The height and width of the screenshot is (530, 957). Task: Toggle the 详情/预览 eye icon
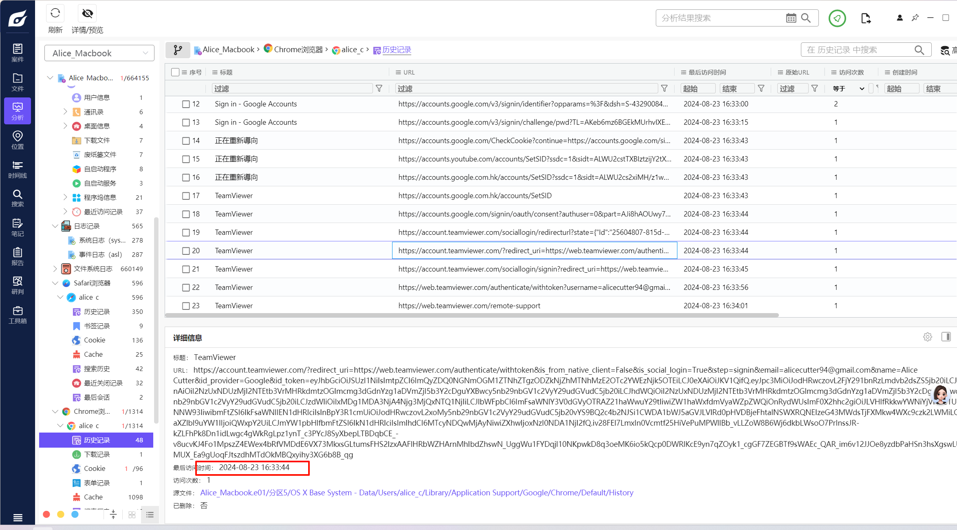(87, 14)
